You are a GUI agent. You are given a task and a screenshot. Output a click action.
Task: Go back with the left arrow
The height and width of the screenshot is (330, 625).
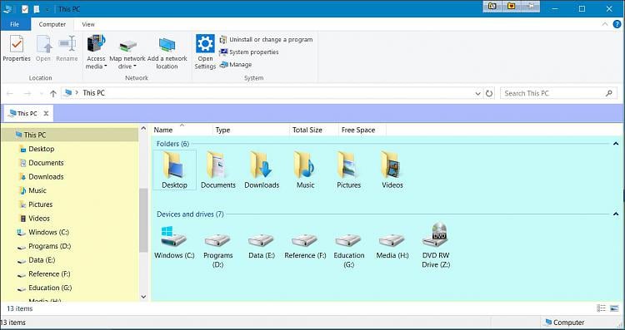pos(10,93)
